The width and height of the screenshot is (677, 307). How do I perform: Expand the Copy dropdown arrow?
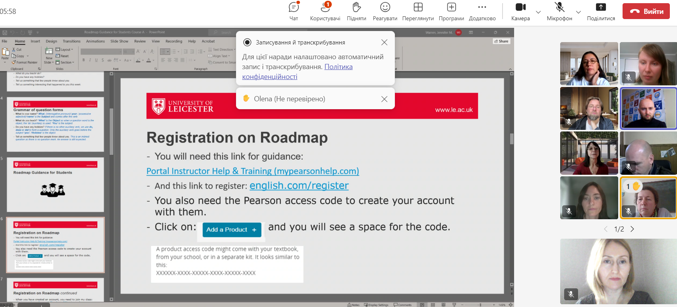pos(28,56)
